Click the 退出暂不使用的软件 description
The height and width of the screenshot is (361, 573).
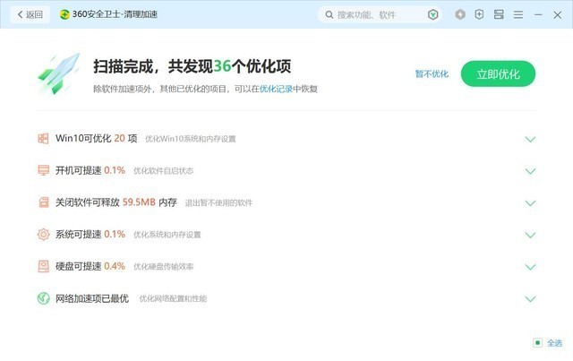coord(218,203)
